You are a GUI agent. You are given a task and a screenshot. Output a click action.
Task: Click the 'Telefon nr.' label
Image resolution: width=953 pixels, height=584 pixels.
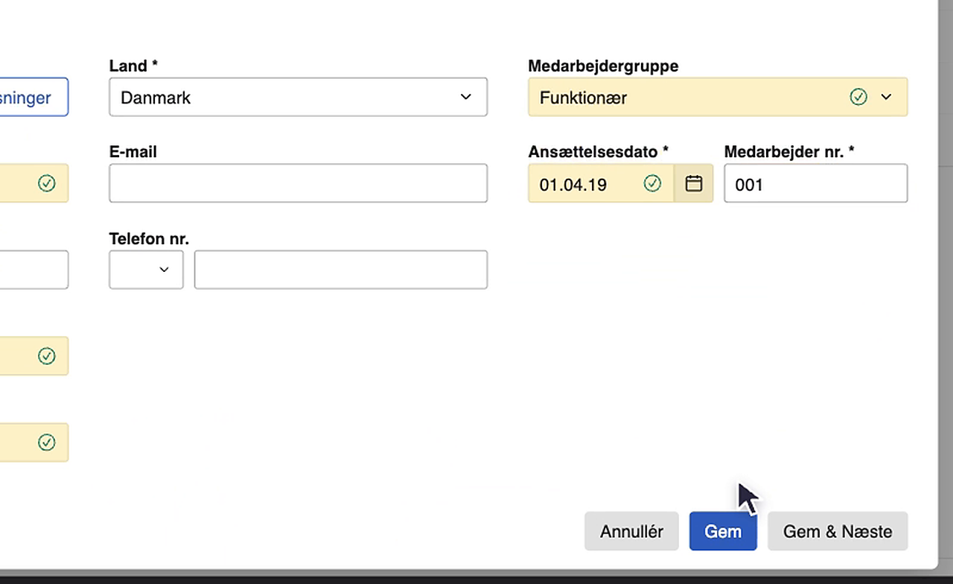pos(149,238)
